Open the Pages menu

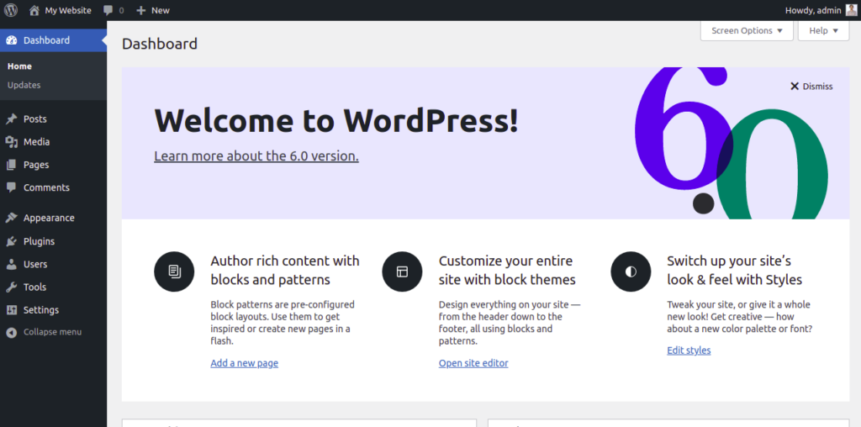click(53, 165)
